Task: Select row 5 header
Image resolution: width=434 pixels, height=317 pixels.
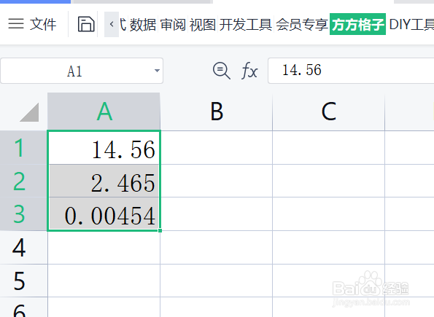Action: (x=23, y=281)
